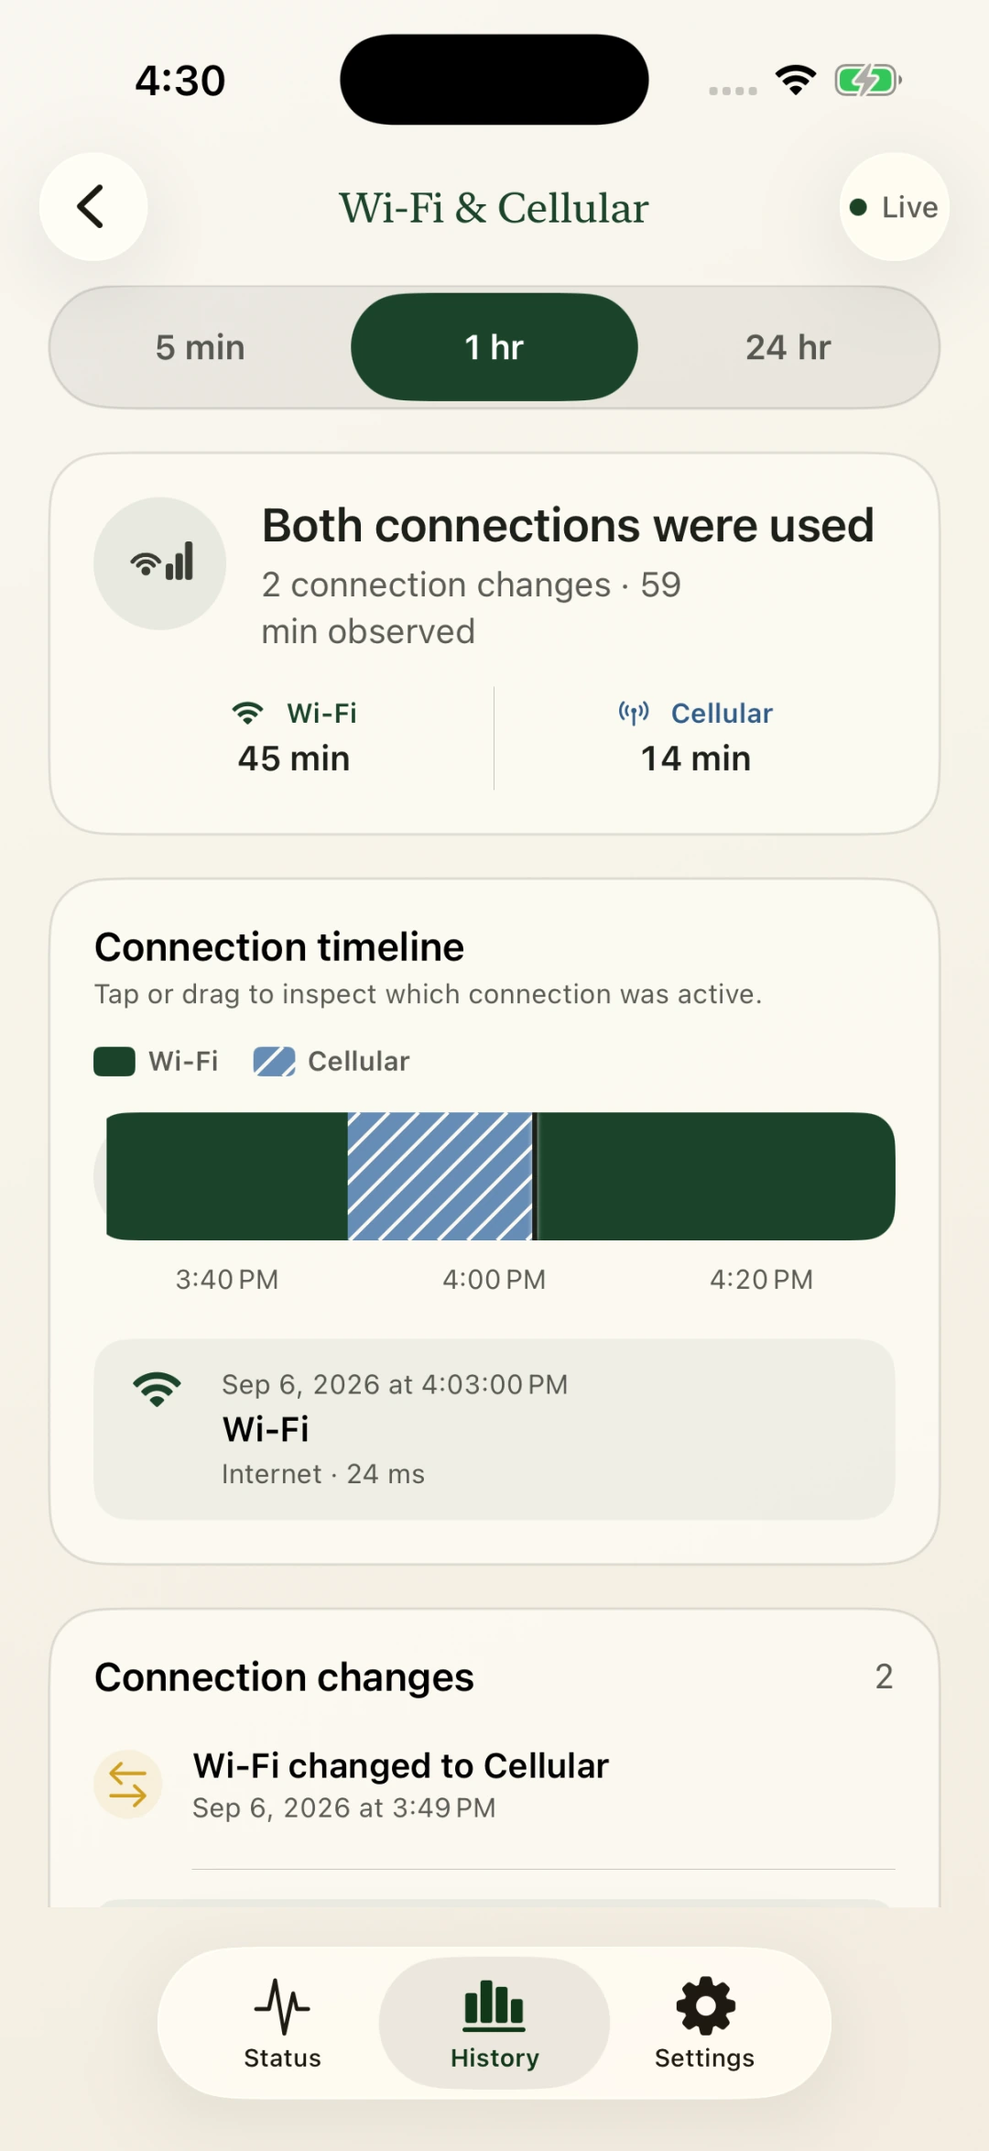Open the Status tab
This screenshot has height=2151, width=989.
point(282,2023)
